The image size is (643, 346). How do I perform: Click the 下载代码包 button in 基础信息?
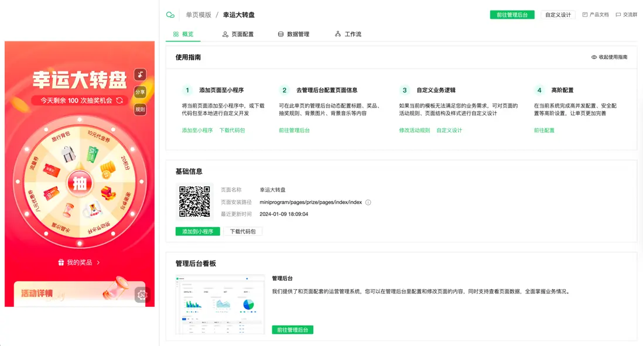(243, 232)
